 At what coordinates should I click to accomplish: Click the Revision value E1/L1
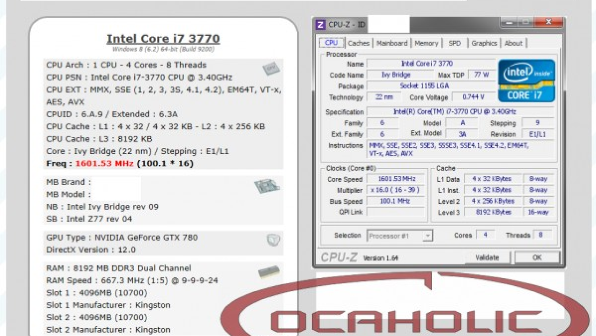(x=538, y=134)
